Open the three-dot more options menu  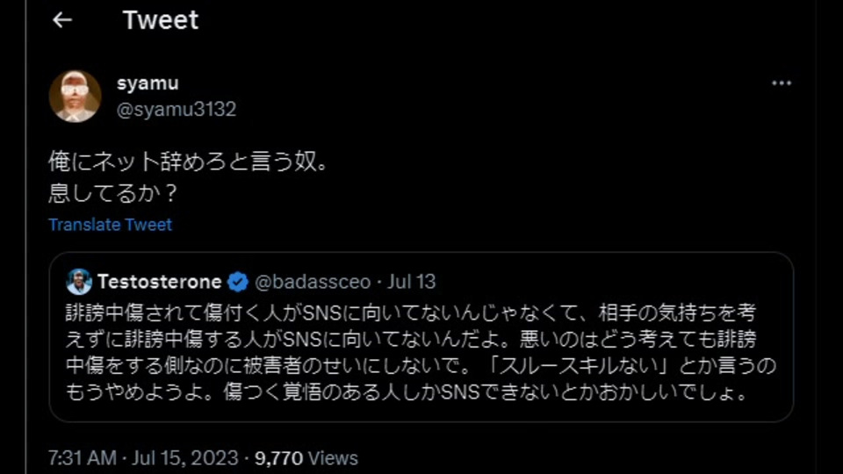[781, 83]
